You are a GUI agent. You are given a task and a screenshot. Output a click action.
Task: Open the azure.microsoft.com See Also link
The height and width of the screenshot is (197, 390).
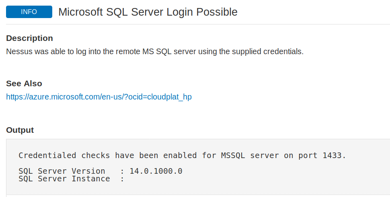point(99,97)
